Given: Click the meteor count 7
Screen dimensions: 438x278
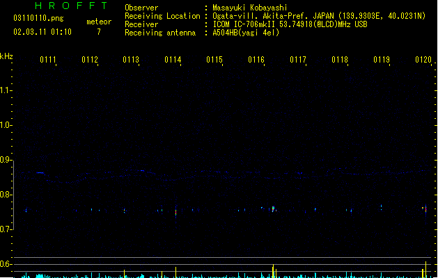Looking at the screenshot, I should pyautogui.click(x=99, y=32).
